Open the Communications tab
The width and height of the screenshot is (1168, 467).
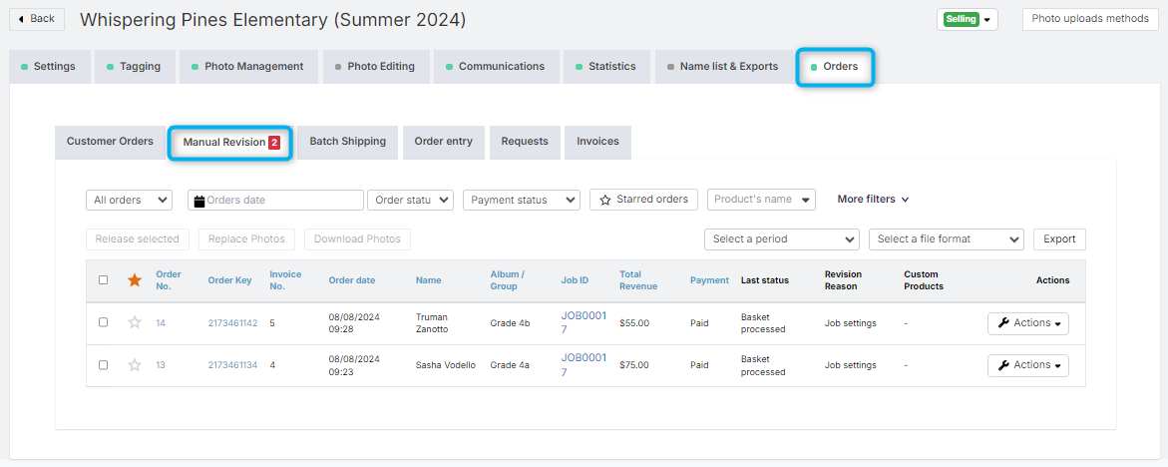point(496,66)
